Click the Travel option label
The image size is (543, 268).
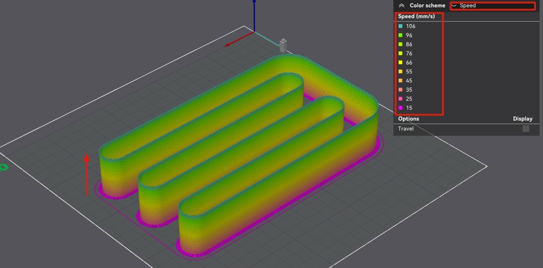click(x=407, y=129)
